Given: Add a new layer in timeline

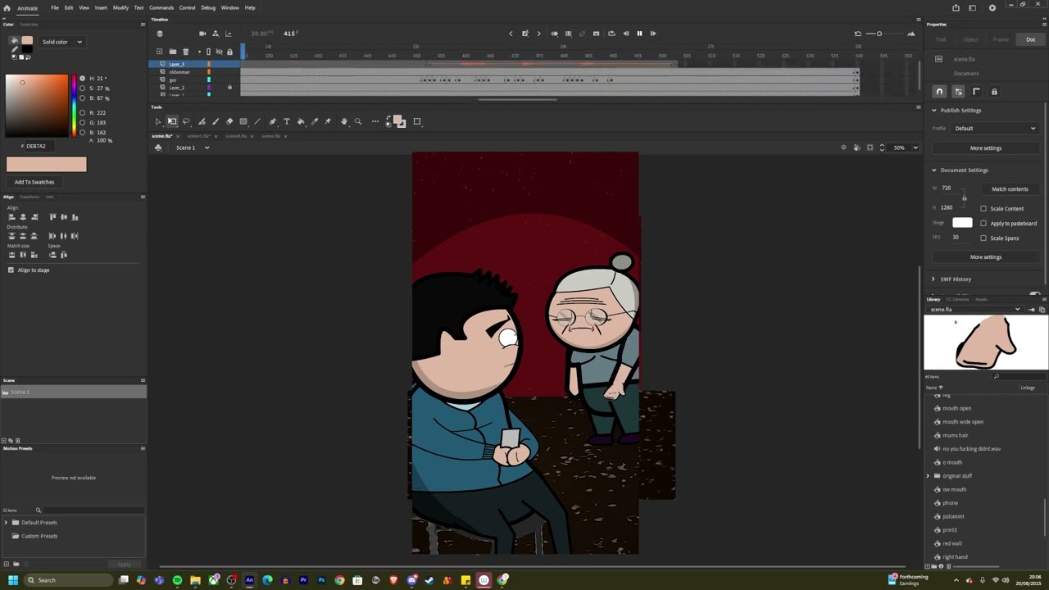Looking at the screenshot, I should 160,52.
